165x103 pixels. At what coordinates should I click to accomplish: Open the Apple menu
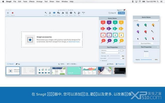(x=3, y=1)
